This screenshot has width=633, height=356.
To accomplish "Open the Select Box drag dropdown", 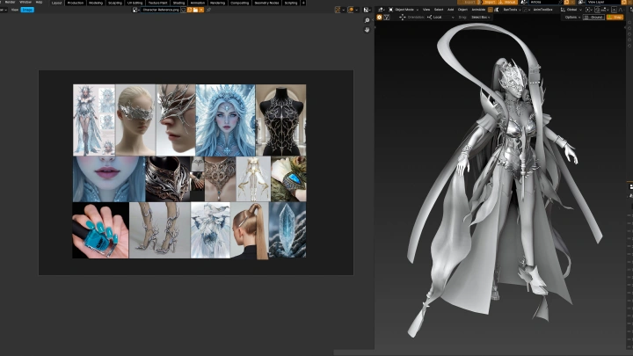I will (x=480, y=18).
